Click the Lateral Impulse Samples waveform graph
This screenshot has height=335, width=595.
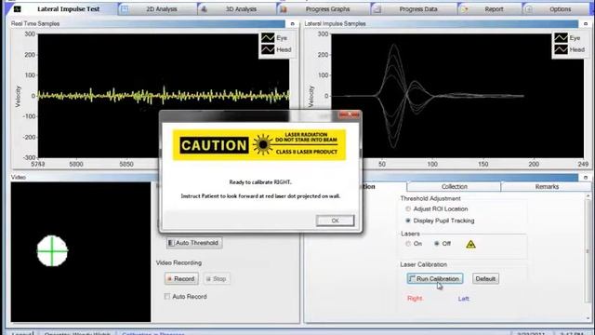[457, 95]
